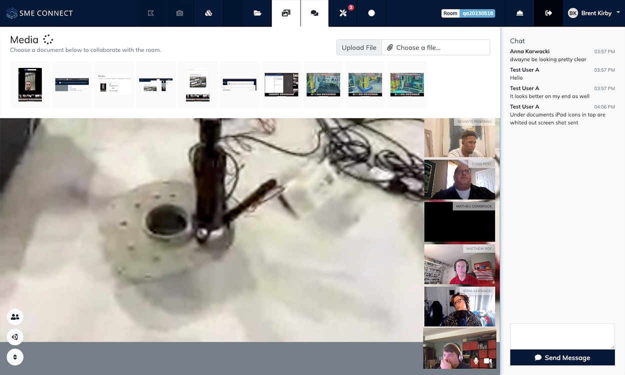The height and width of the screenshot is (375, 625).
Task: Open the folder documents icon
Action: (257, 13)
